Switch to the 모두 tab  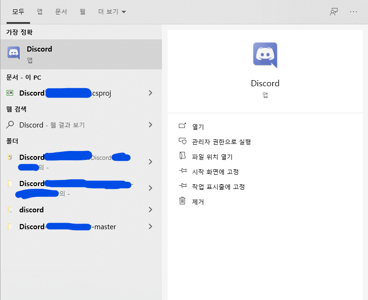(x=18, y=11)
